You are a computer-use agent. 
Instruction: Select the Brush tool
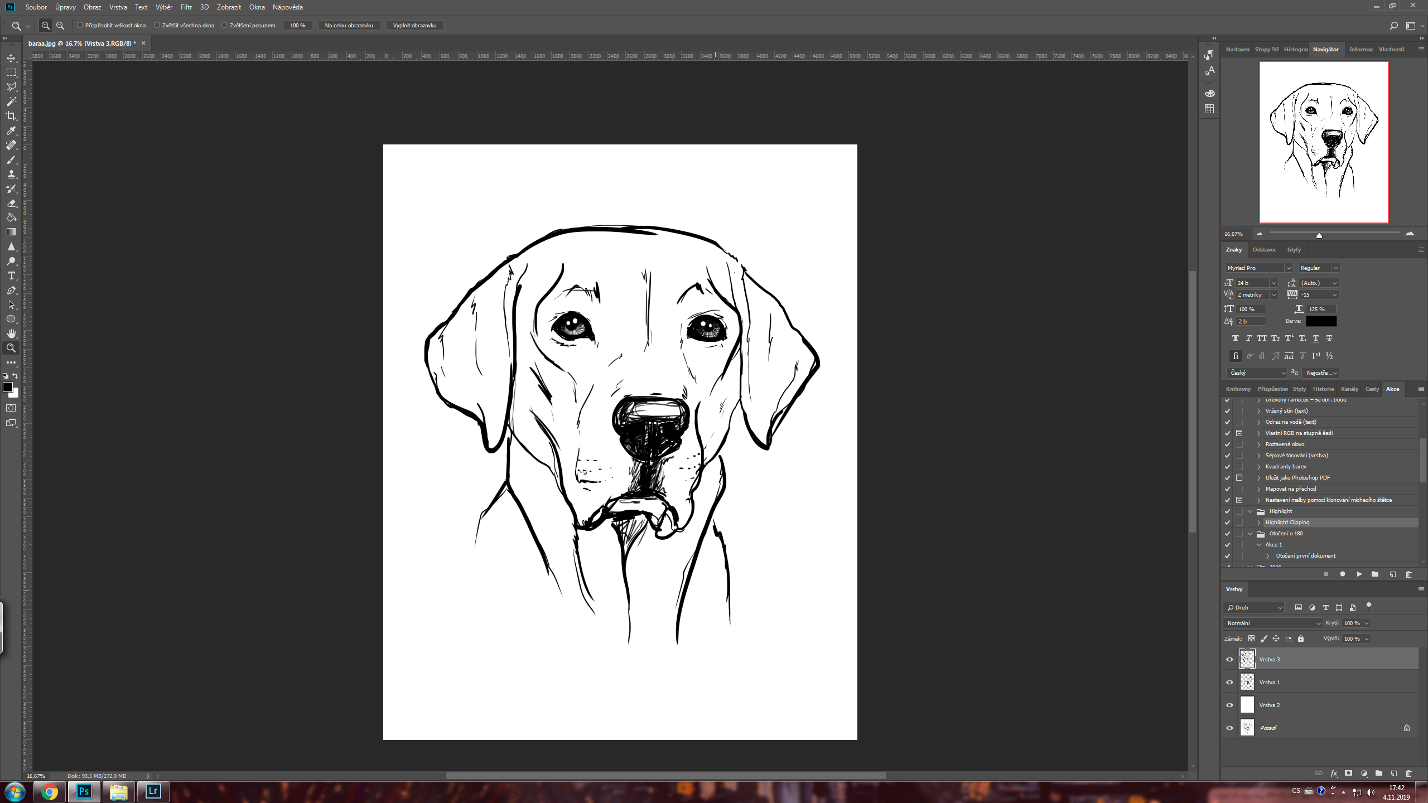click(11, 160)
